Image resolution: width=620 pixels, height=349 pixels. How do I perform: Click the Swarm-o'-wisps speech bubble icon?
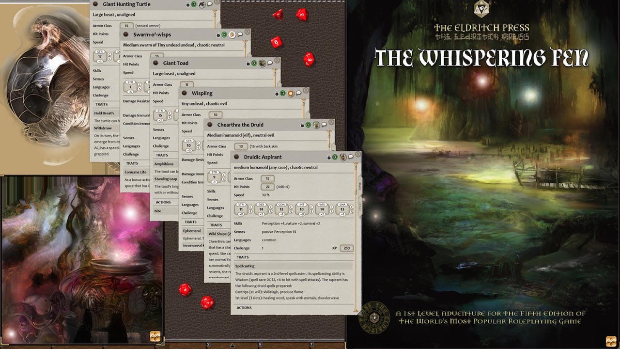[240, 34]
